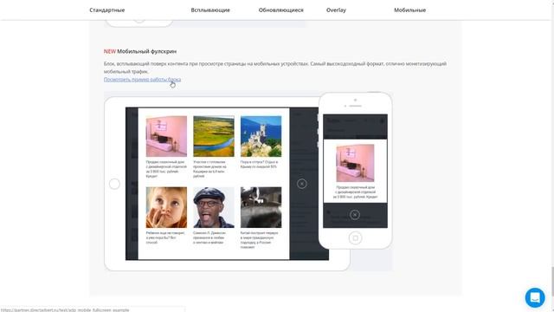Click the child face ad thumbnail
The height and width of the screenshot is (312, 554).
pos(166,207)
